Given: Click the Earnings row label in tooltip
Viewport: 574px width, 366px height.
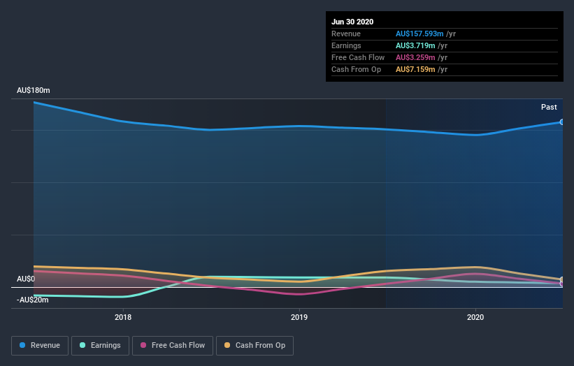Looking at the screenshot, I should (x=346, y=45).
